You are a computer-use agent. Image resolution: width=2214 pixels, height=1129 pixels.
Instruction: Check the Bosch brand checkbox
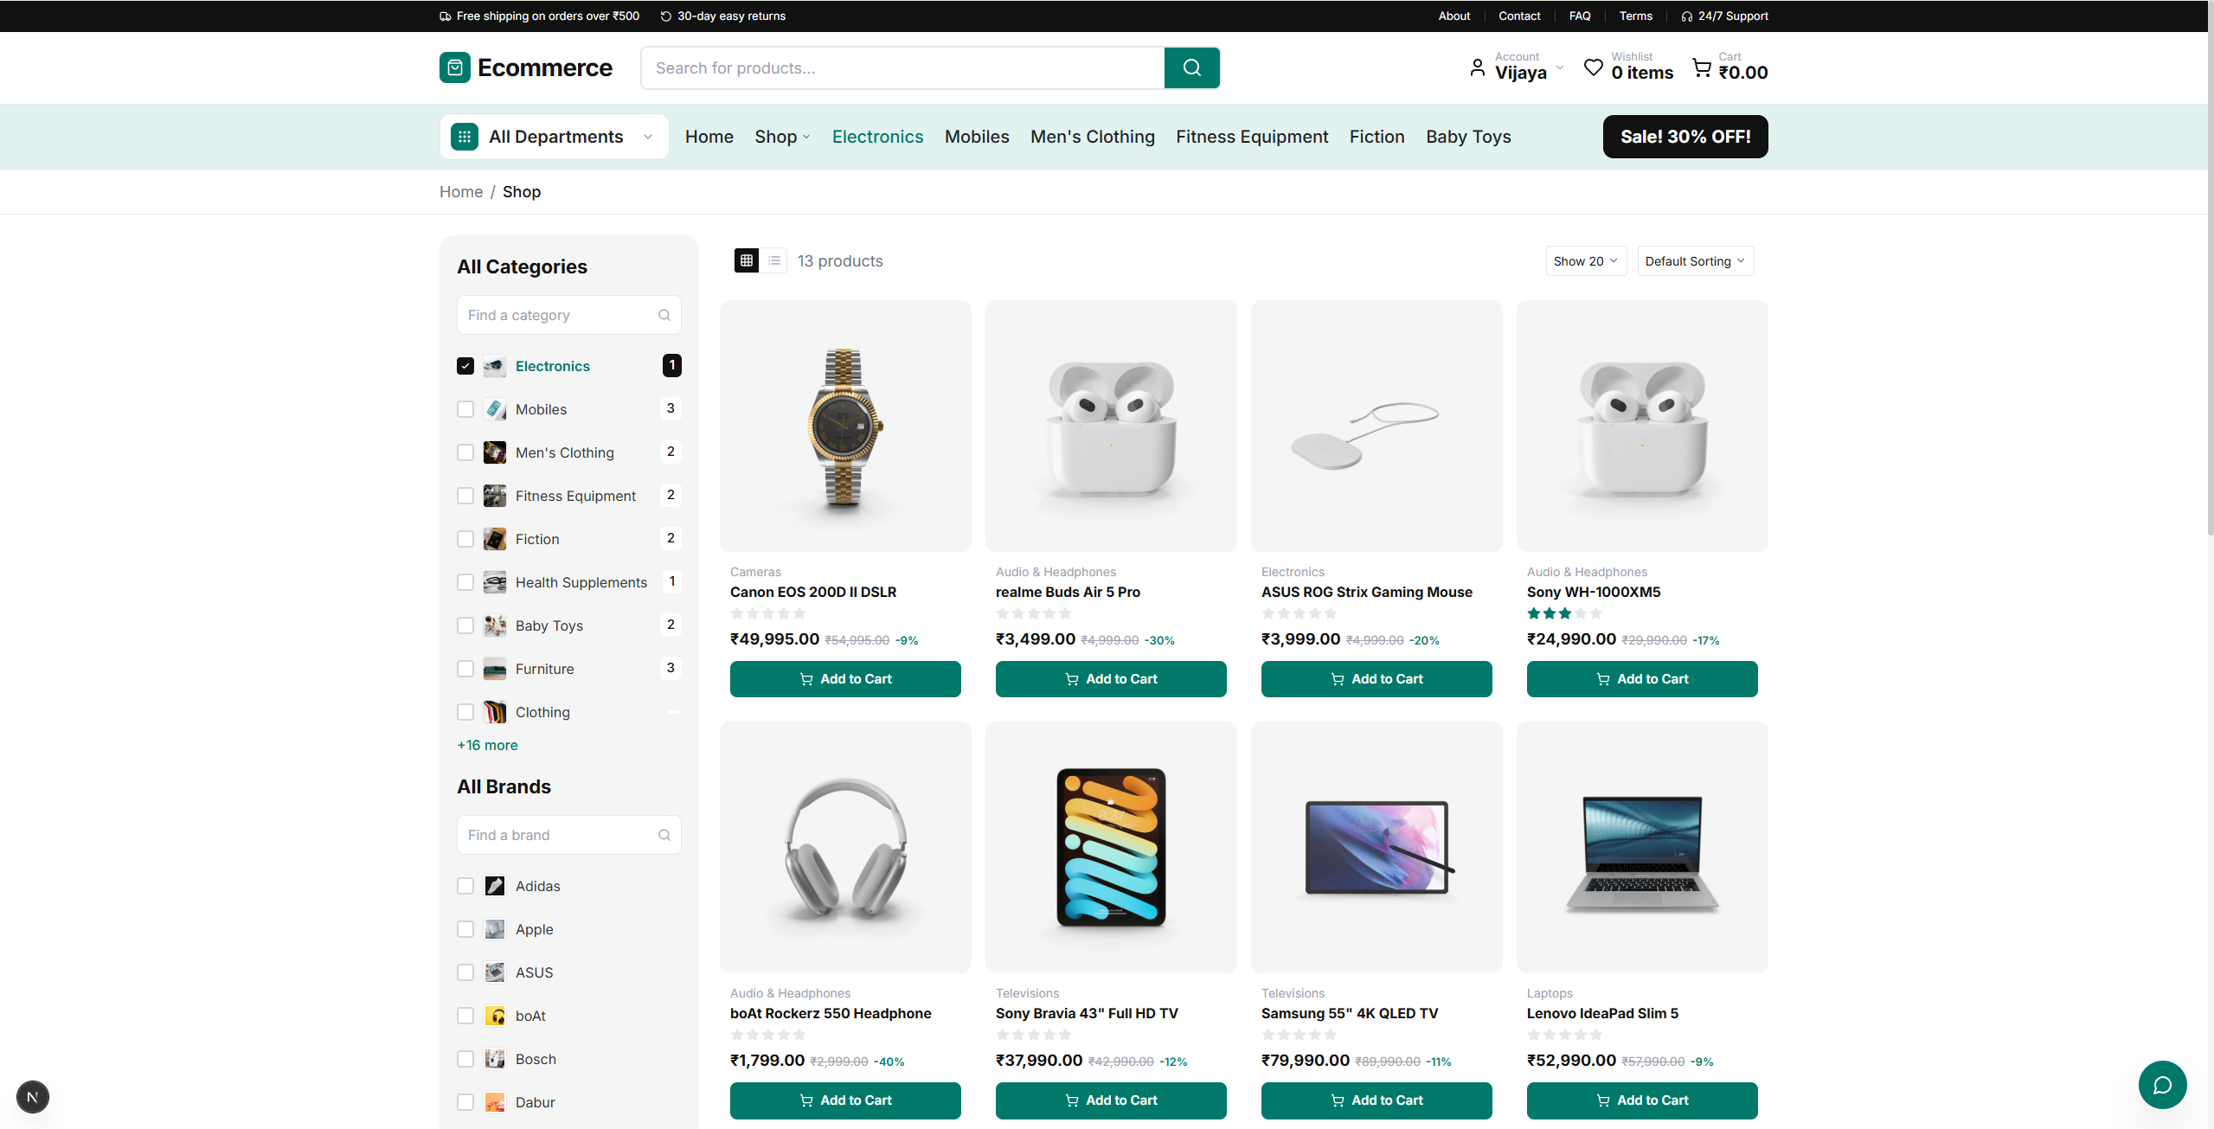(x=465, y=1059)
